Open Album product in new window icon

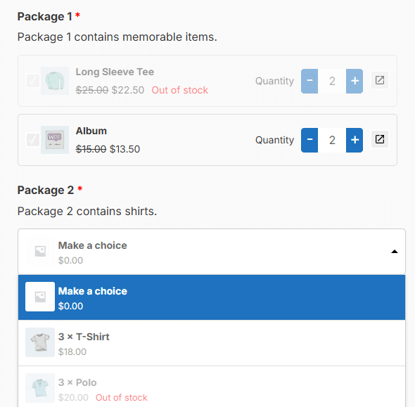click(380, 139)
